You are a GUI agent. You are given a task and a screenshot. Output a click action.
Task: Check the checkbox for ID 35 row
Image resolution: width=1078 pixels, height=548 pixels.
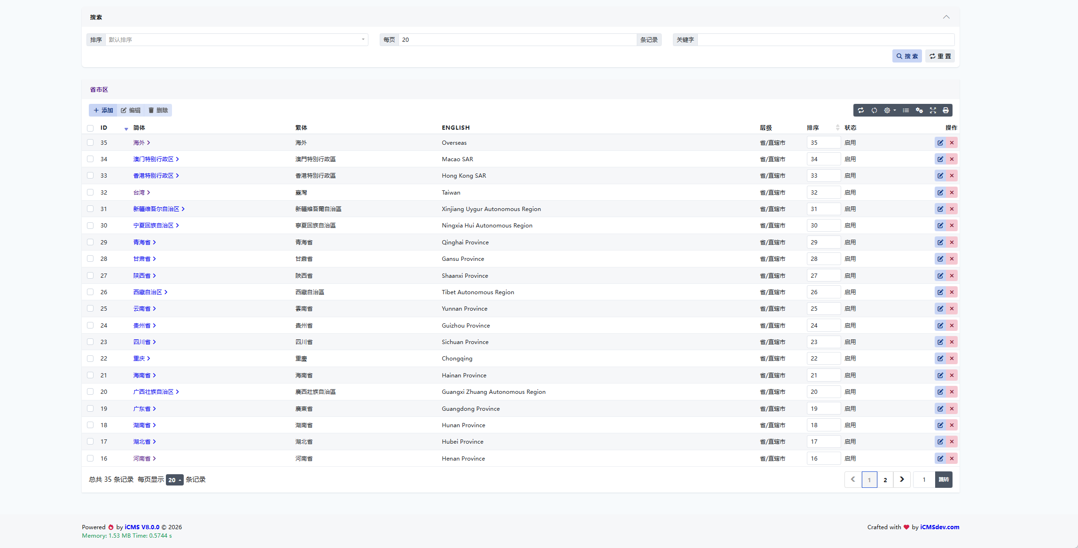(90, 143)
